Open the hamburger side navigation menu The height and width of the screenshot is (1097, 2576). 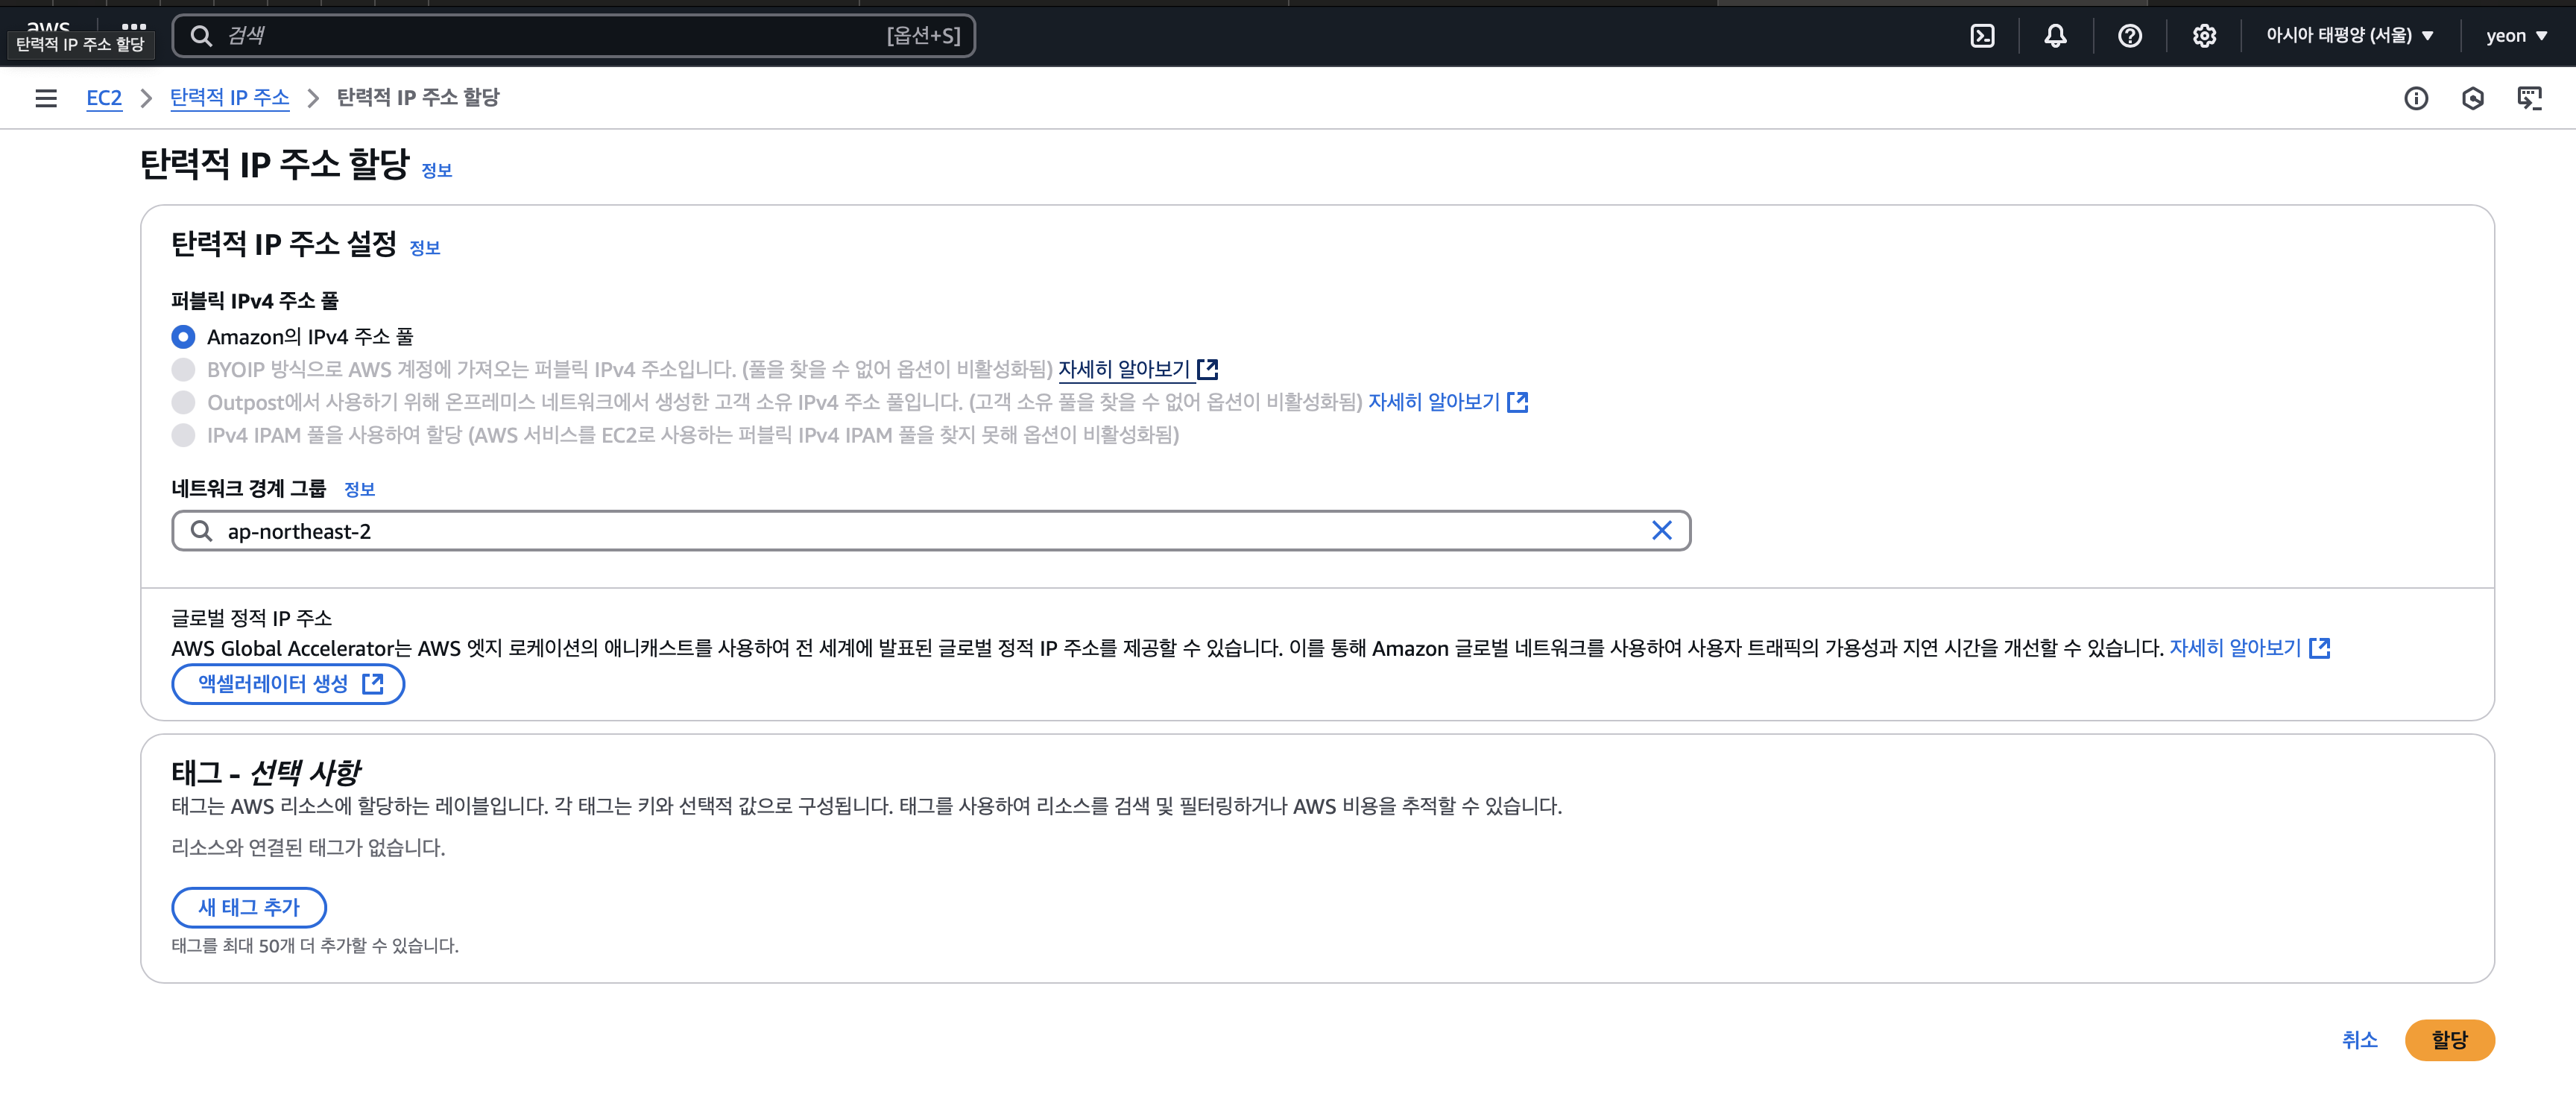coord(46,98)
